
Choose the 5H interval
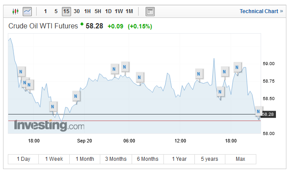[98, 11]
